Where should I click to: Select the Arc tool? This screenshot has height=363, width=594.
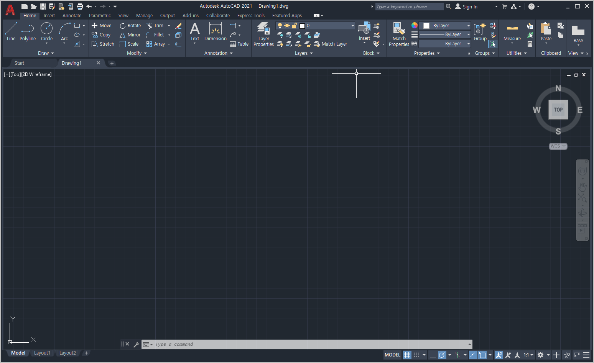coord(64,32)
